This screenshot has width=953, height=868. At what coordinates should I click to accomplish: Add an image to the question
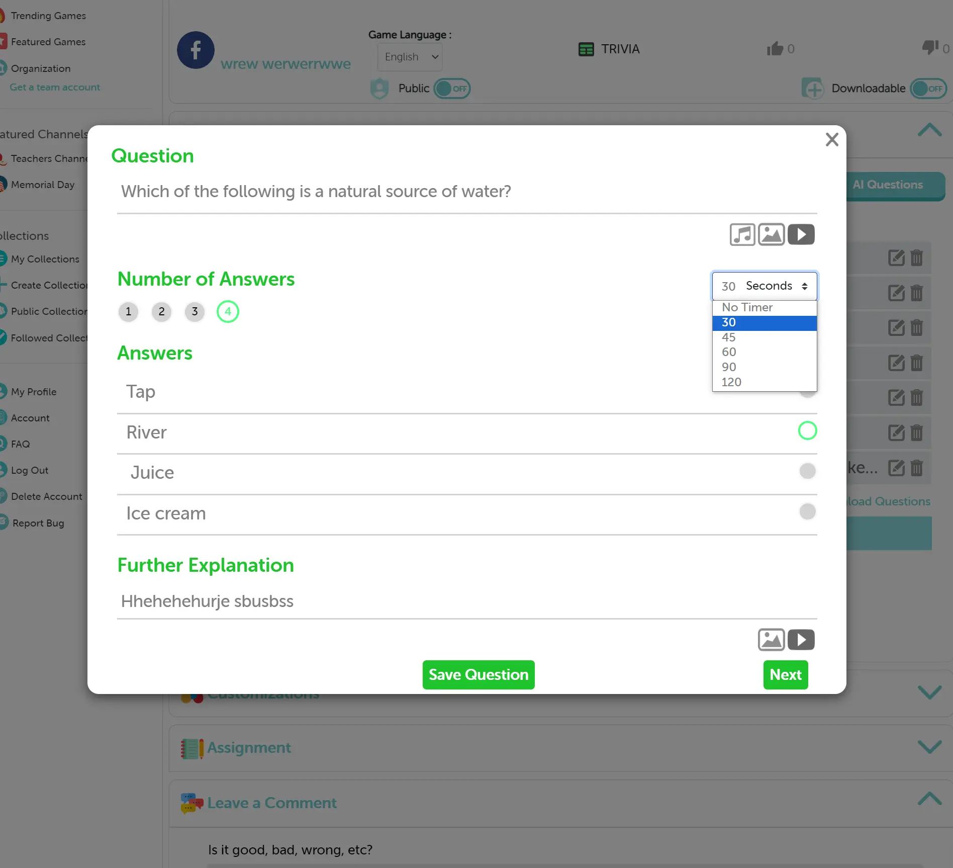771,234
